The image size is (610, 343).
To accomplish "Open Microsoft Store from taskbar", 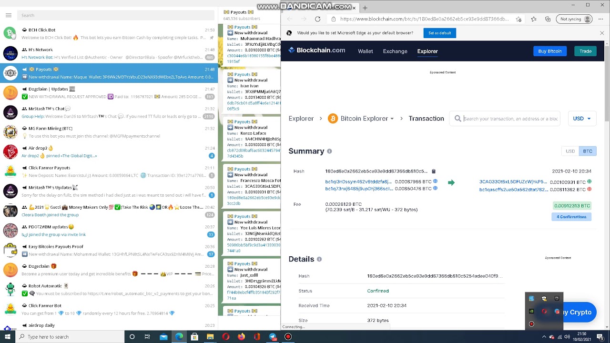I will click(194, 337).
